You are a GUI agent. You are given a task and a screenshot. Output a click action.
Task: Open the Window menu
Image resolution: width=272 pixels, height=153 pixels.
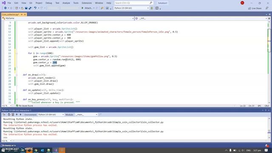[x=99, y=3]
